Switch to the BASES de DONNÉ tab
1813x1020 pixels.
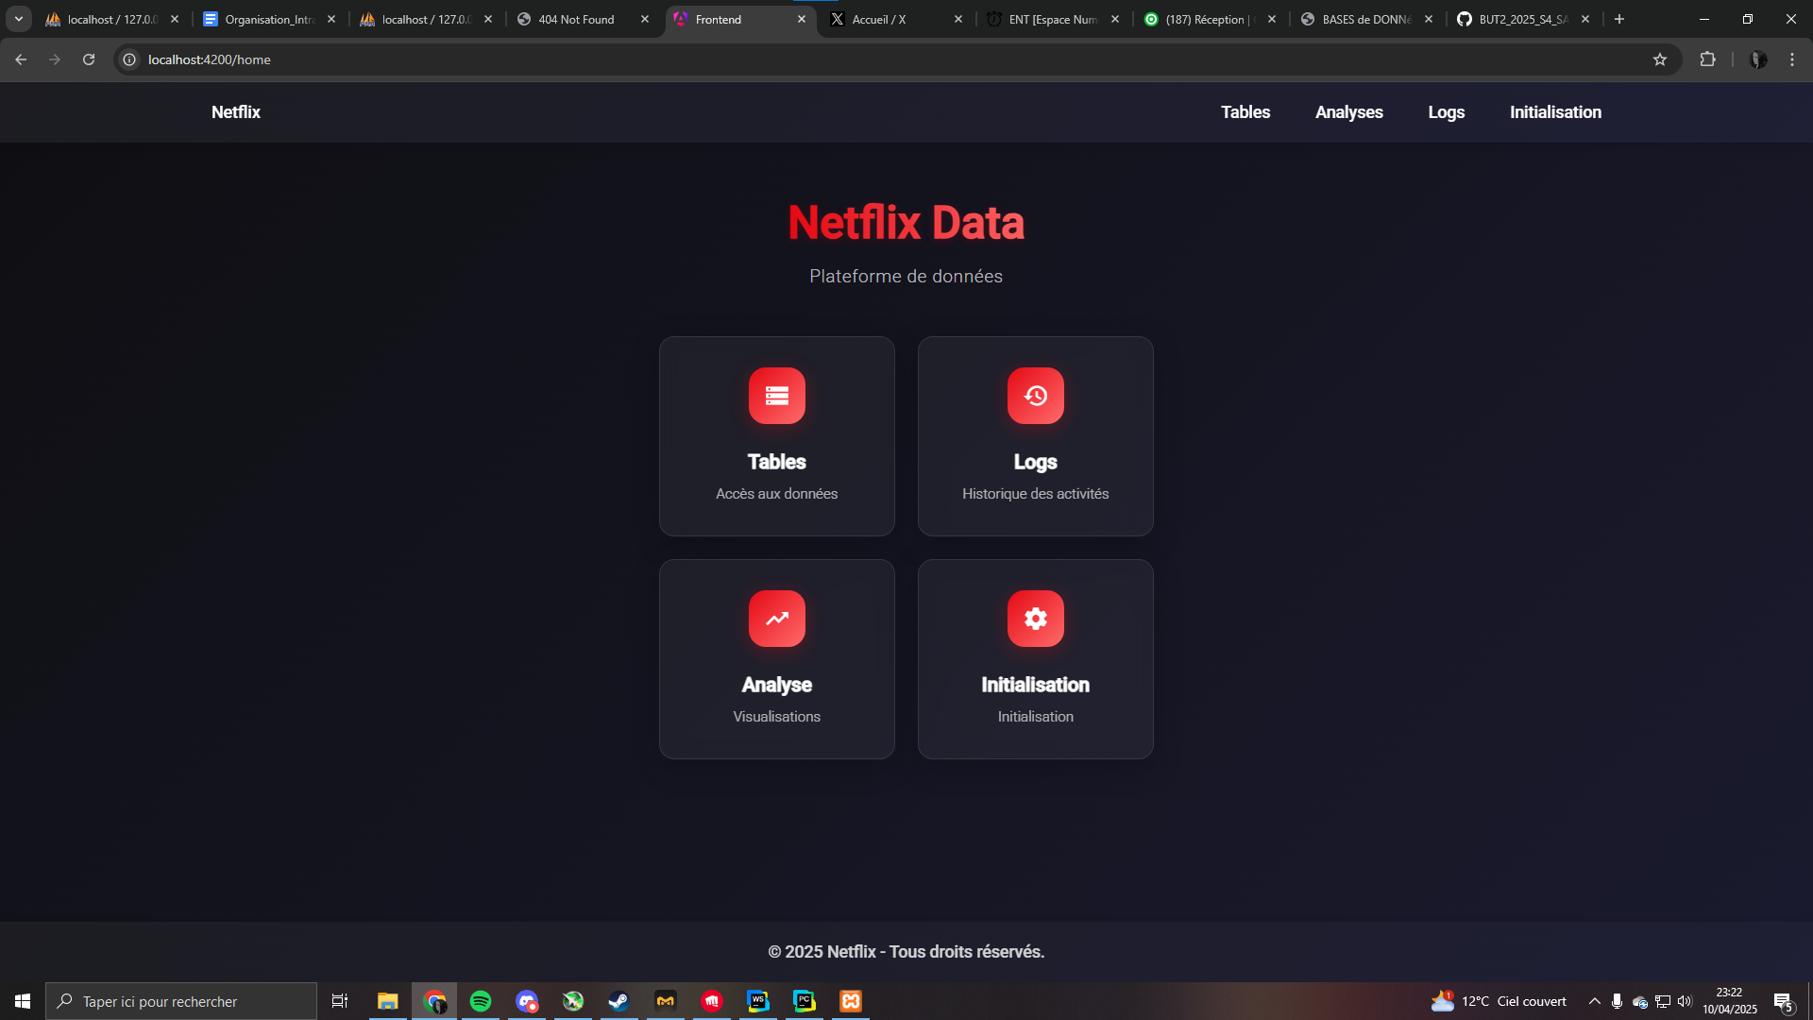1367,19
